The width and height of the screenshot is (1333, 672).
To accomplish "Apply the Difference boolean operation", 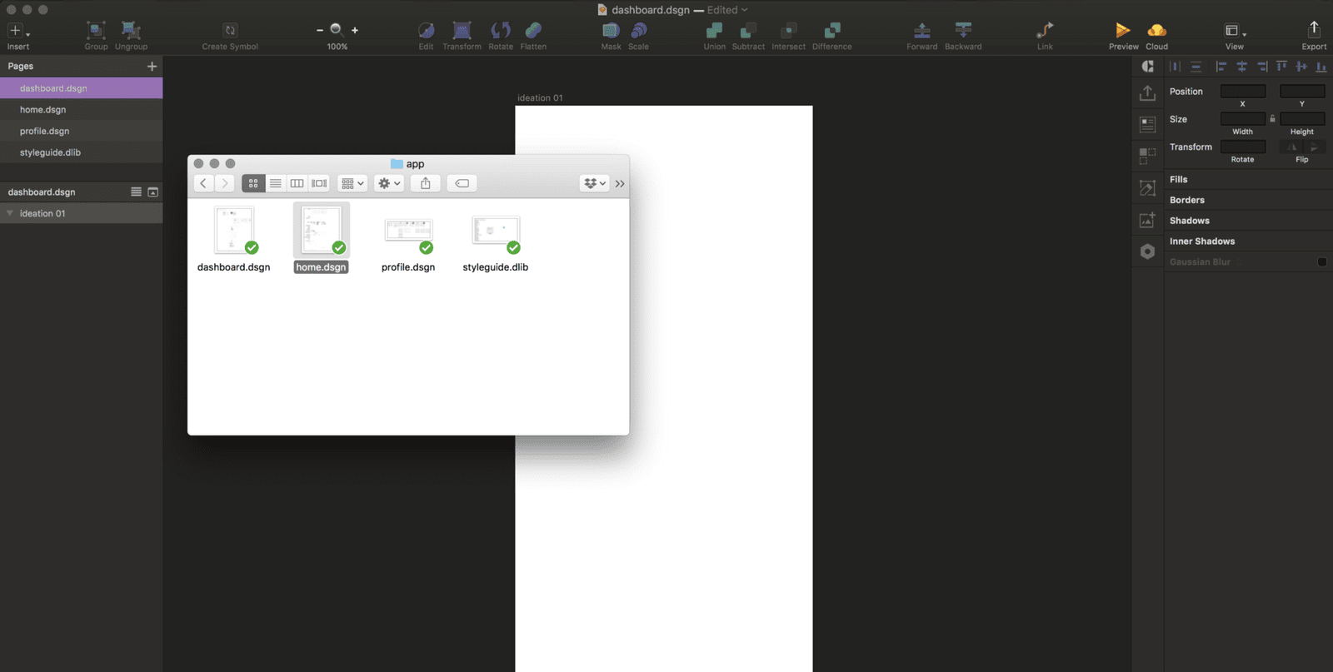I will pyautogui.click(x=831, y=31).
